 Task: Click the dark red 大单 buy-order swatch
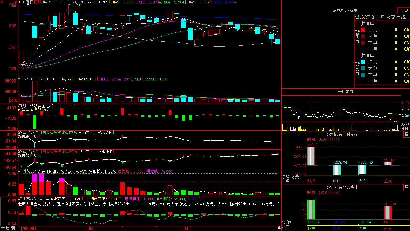tap(363, 36)
